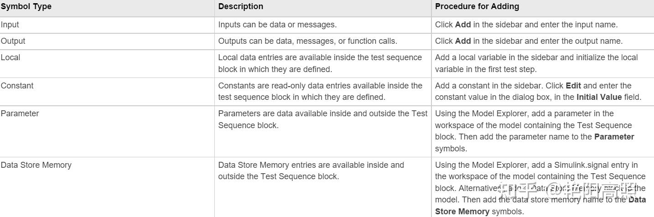Click the bold Edit word in the Constant row
The height and width of the screenshot is (217, 654).
[574, 86]
